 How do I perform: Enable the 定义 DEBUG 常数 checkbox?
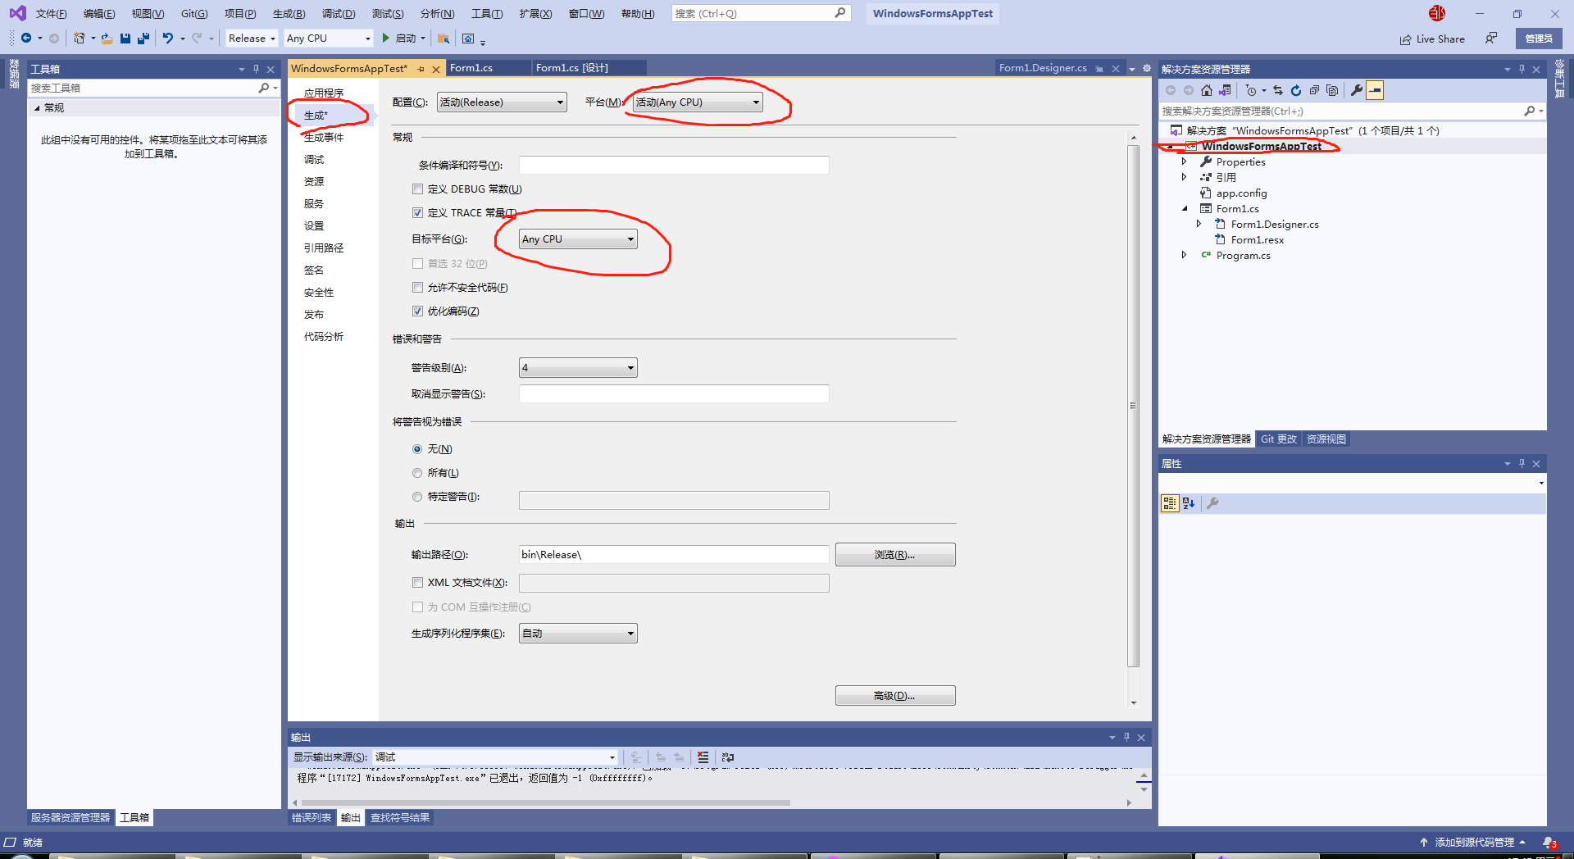click(417, 189)
